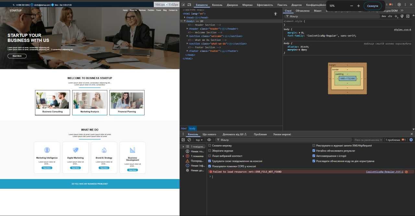Collapse the body element node
The width and height of the screenshot is (415, 216).
click(185, 21)
